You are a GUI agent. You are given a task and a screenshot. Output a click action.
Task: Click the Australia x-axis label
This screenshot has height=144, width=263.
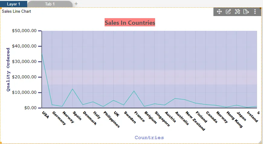(182, 118)
